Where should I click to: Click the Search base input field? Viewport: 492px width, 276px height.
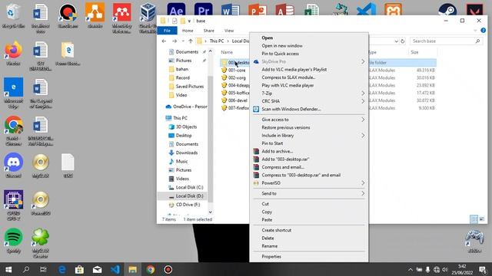pos(446,41)
